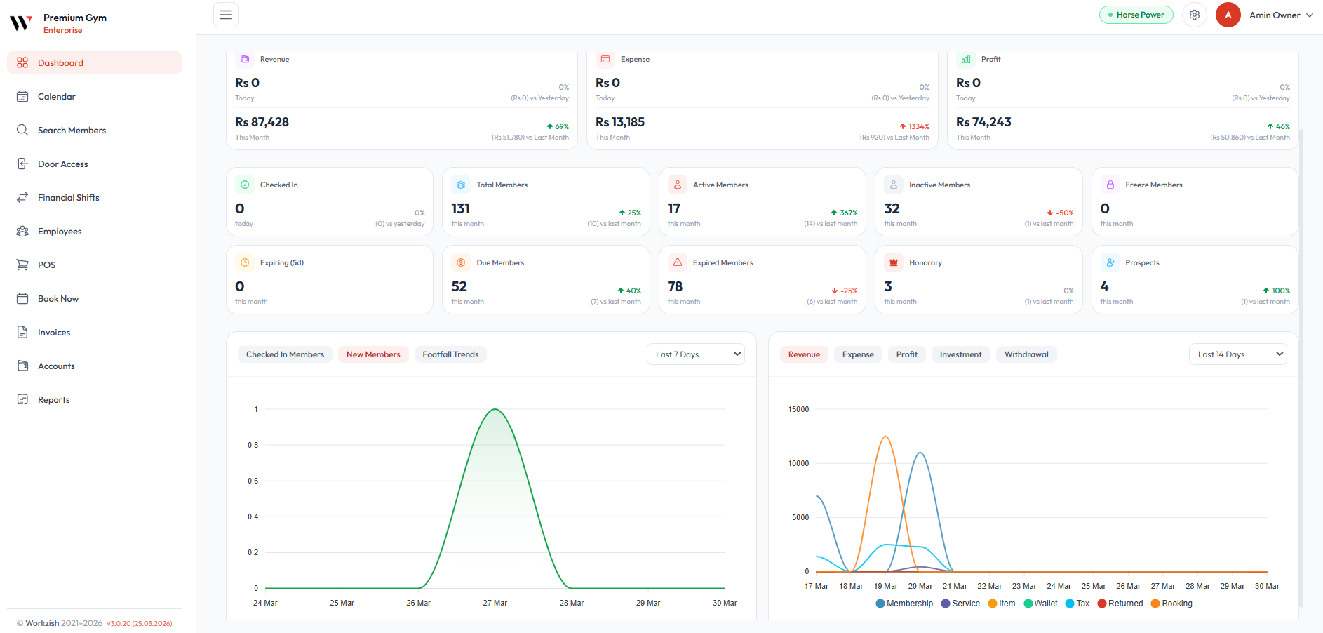Open Search Members from sidebar
The height and width of the screenshot is (633, 1323).
pyautogui.click(x=94, y=130)
